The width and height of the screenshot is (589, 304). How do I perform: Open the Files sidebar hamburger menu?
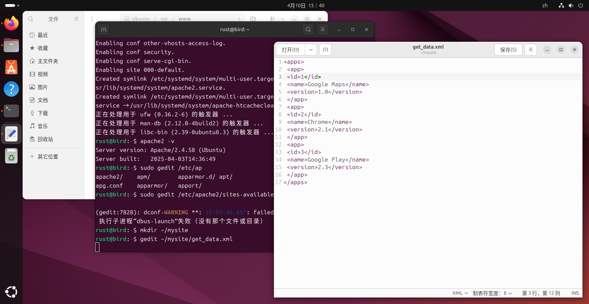click(x=76, y=19)
